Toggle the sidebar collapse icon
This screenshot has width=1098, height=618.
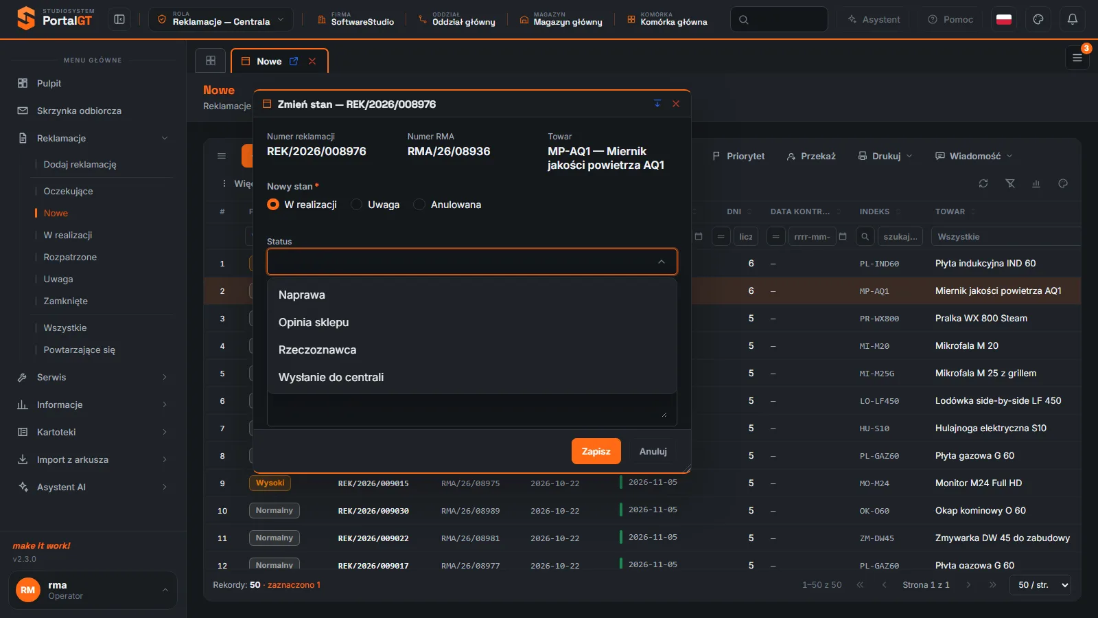[x=119, y=19]
